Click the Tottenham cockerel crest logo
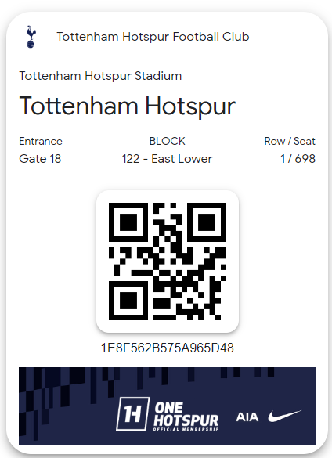Image resolution: width=332 pixels, height=458 pixels. [31, 37]
